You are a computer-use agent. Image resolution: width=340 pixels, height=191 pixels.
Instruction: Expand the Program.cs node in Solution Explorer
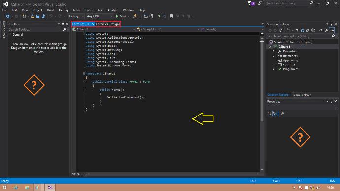coord(274,69)
